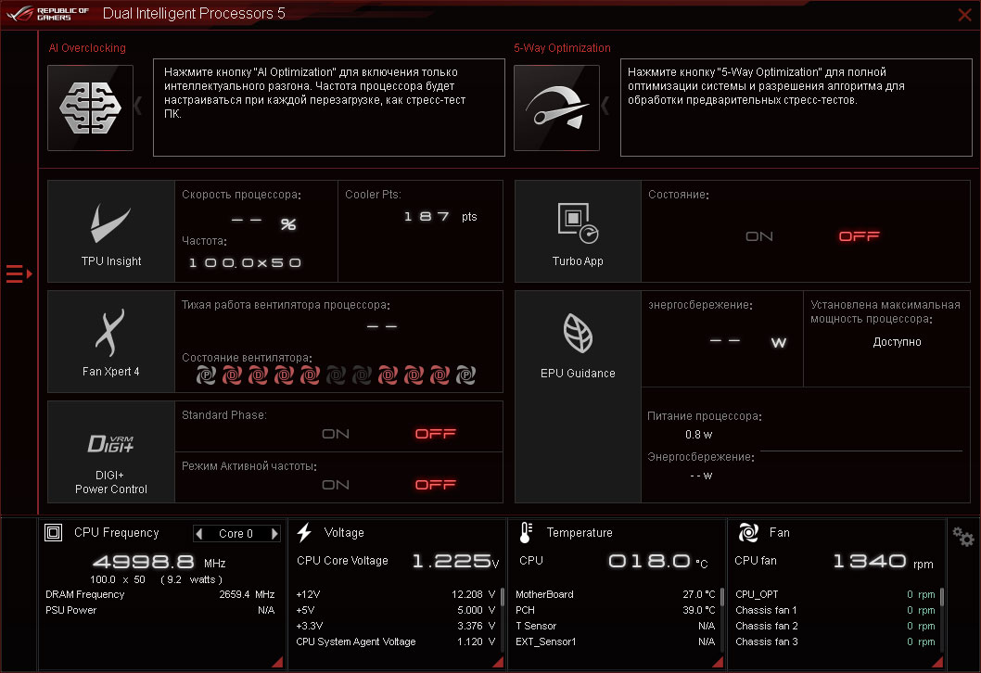Click the Core 0 selector field
Screen dimensions: 981x673
(x=236, y=534)
